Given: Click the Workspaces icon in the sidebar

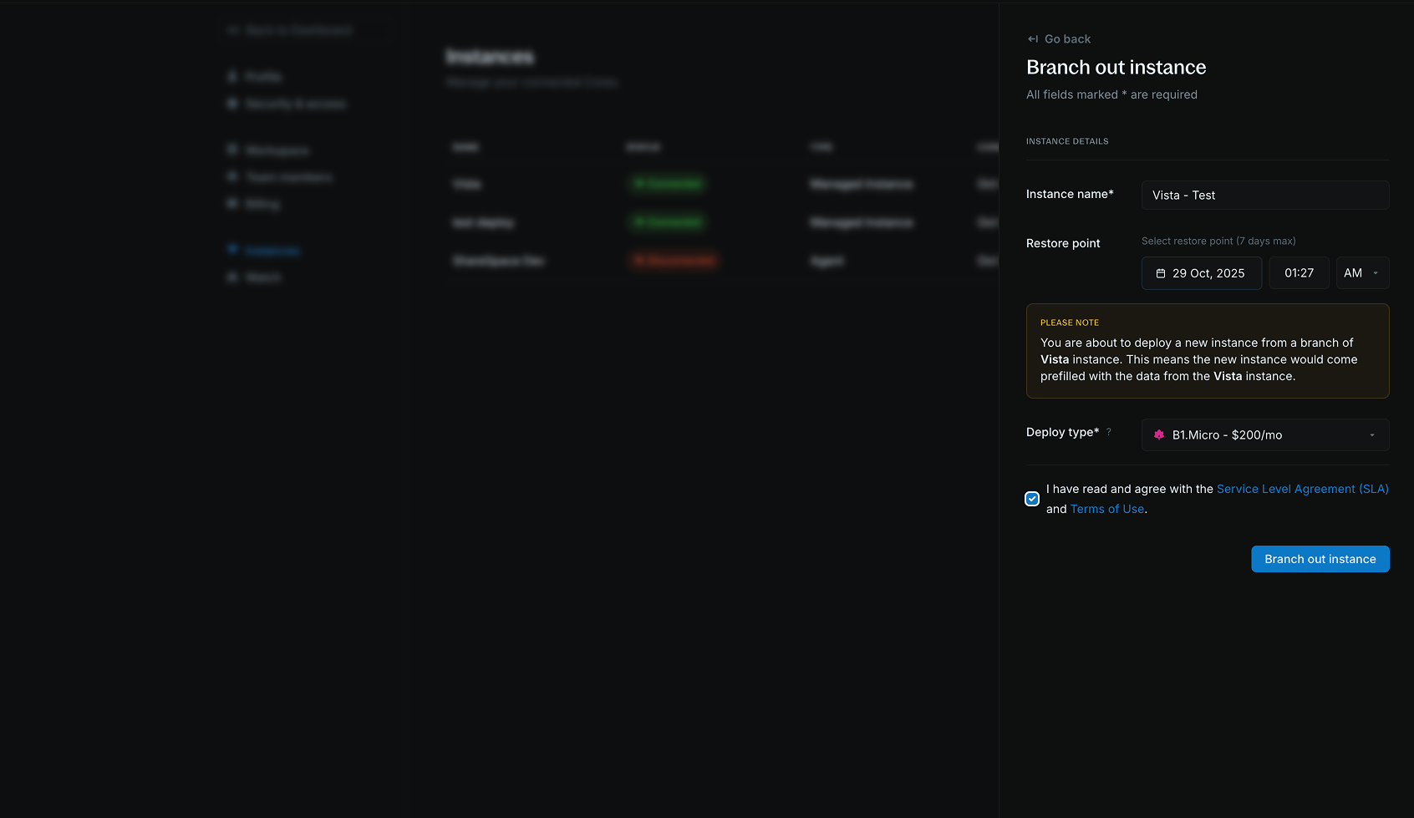Looking at the screenshot, I should click(x=231, y=150).
